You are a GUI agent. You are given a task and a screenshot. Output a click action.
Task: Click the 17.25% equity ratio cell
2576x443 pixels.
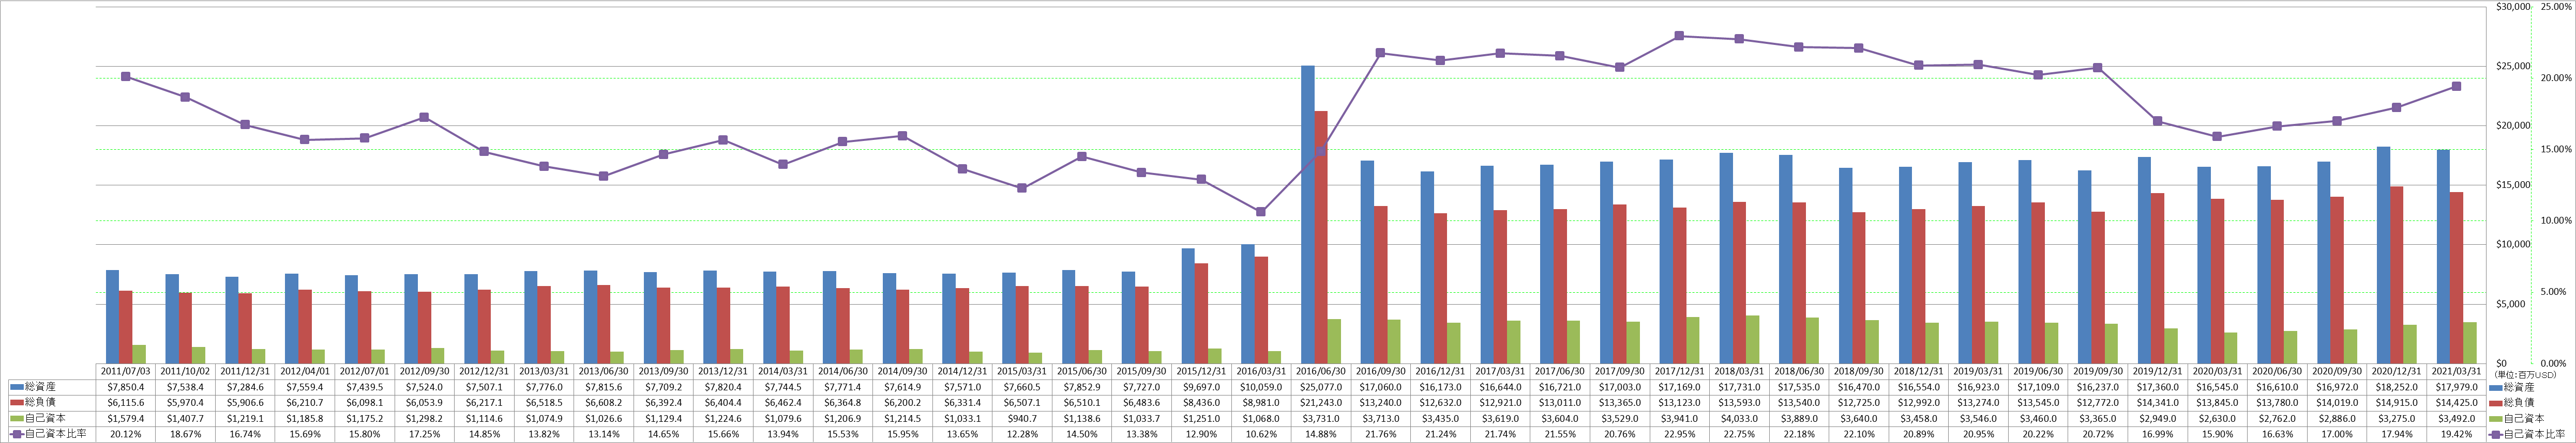pos(425,434)
